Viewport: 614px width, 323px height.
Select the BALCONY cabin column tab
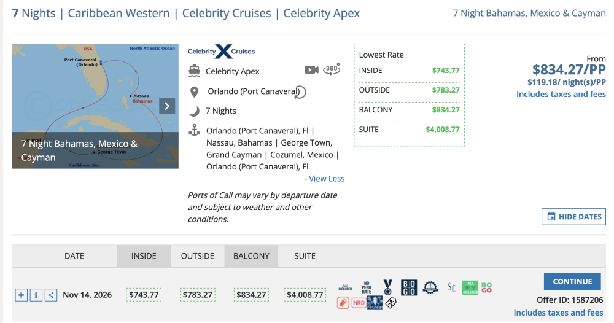(x=251, y=255)
